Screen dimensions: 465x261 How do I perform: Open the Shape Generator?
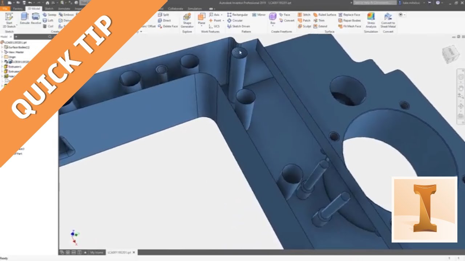pos(187,20)
